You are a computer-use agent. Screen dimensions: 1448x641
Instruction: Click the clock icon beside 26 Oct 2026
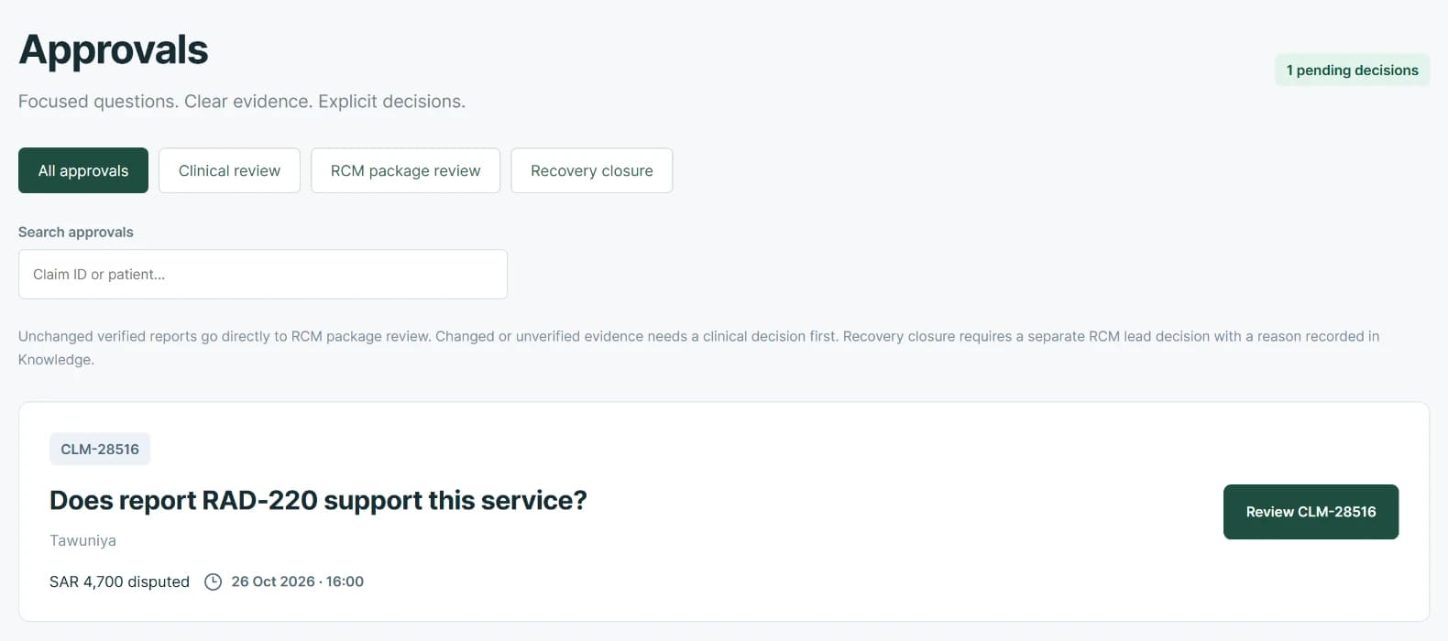pyautogui.click(x=213, y=581)
